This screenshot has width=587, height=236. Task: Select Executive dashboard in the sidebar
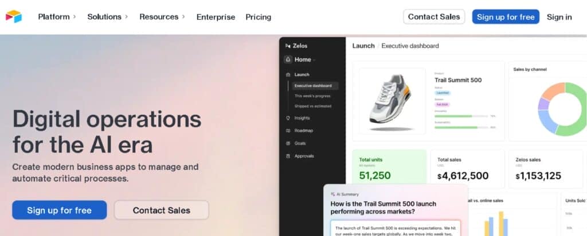click(313, 86)
